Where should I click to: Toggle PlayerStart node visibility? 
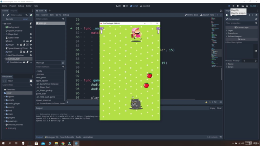coord(31,34)
